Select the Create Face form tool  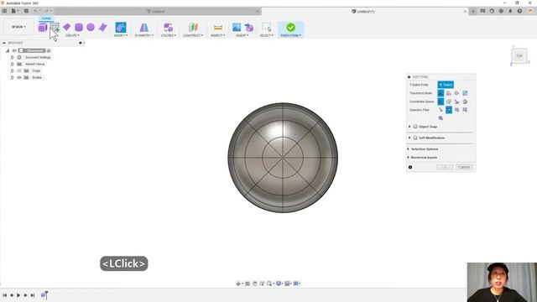point(102,28)
